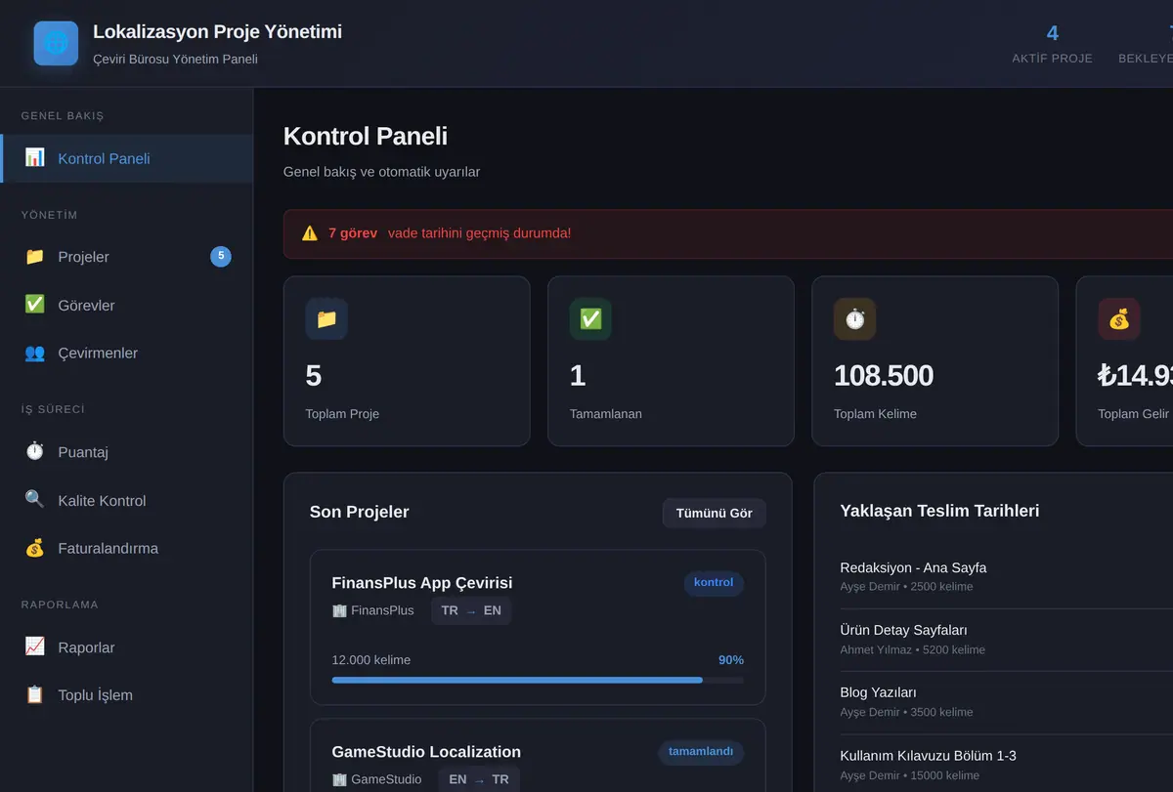Open Projeler in the sidebar
1173x792 pixels.
tap(127, 257)
